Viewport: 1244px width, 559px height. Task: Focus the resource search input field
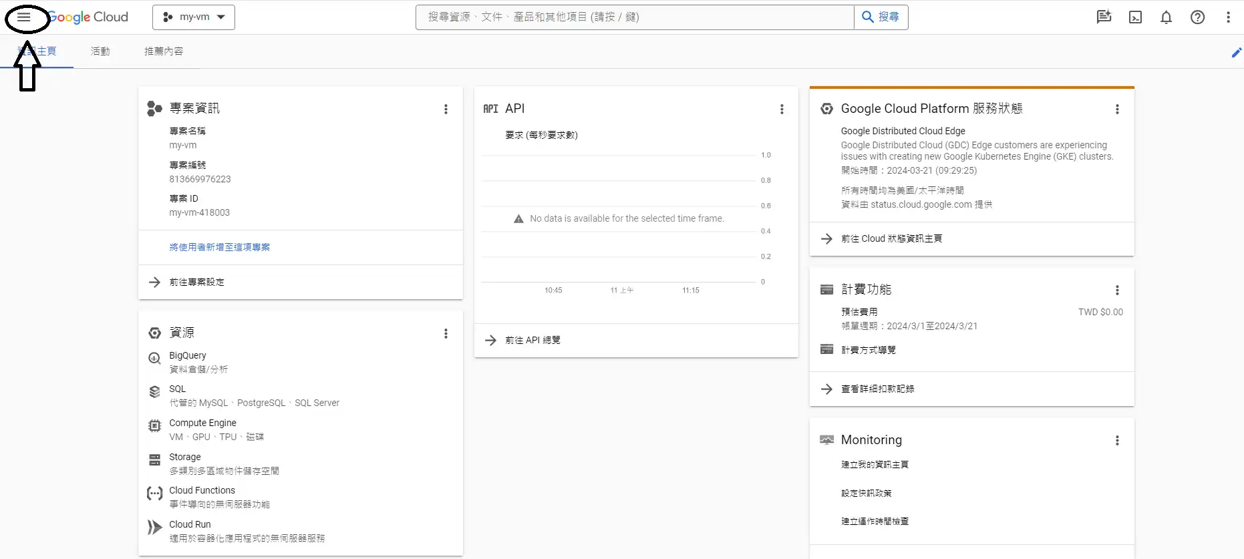point(635,17)
